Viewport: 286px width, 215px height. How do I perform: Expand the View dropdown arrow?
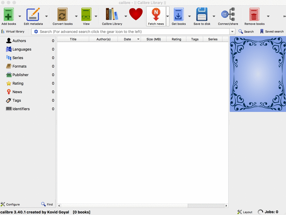tap(96, 16)
